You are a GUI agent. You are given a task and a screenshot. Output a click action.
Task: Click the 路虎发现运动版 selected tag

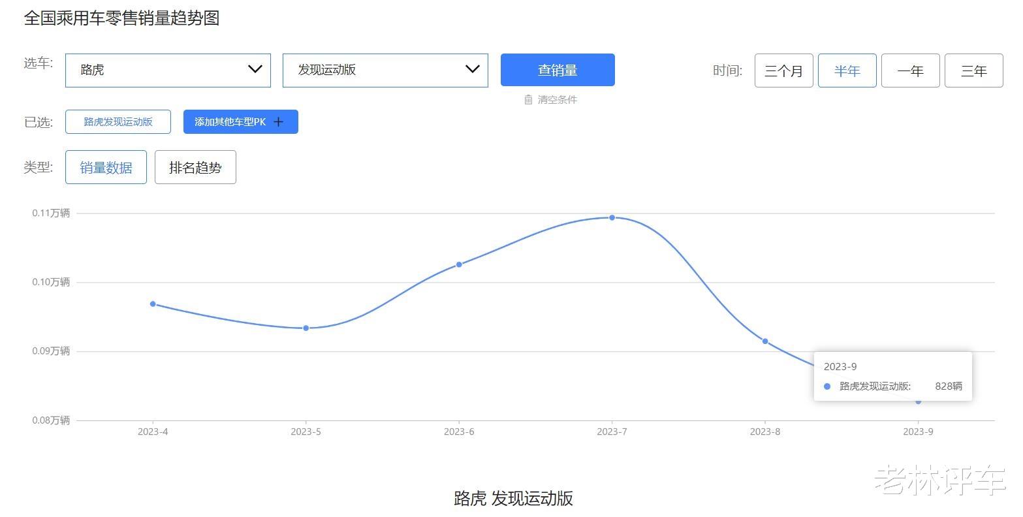coord(118,122)
